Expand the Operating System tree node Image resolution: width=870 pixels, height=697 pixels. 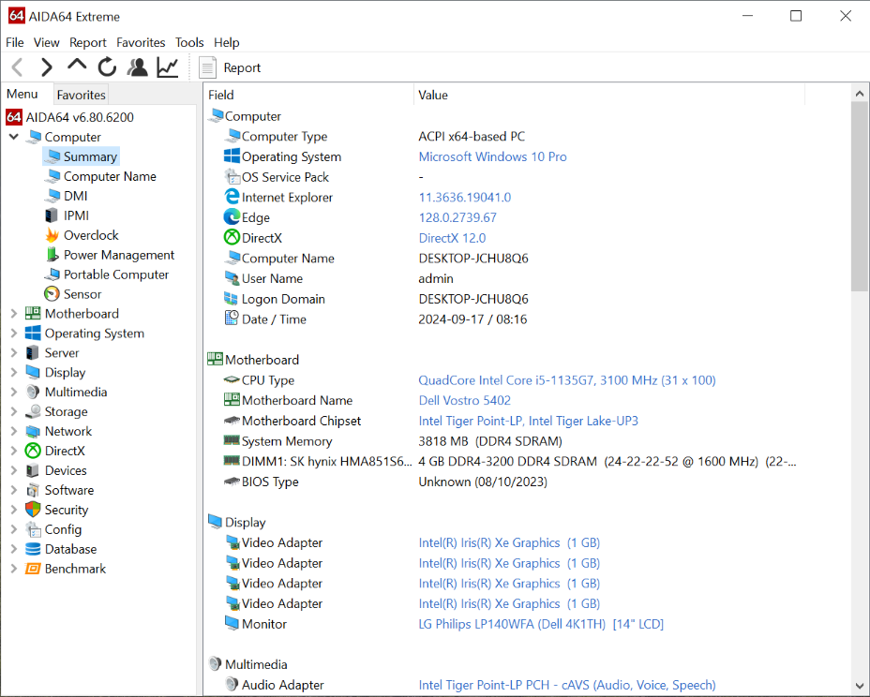coord(14,334)
